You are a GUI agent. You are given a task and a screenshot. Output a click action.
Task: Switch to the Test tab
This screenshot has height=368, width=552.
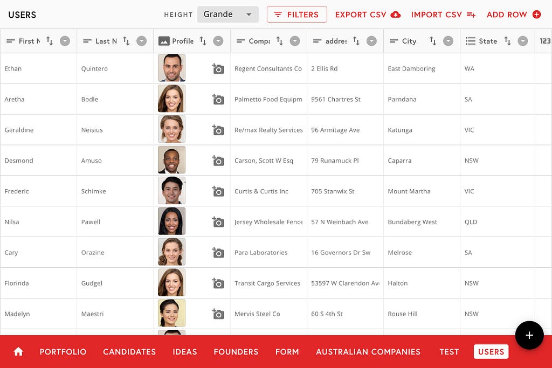(449, 352)
